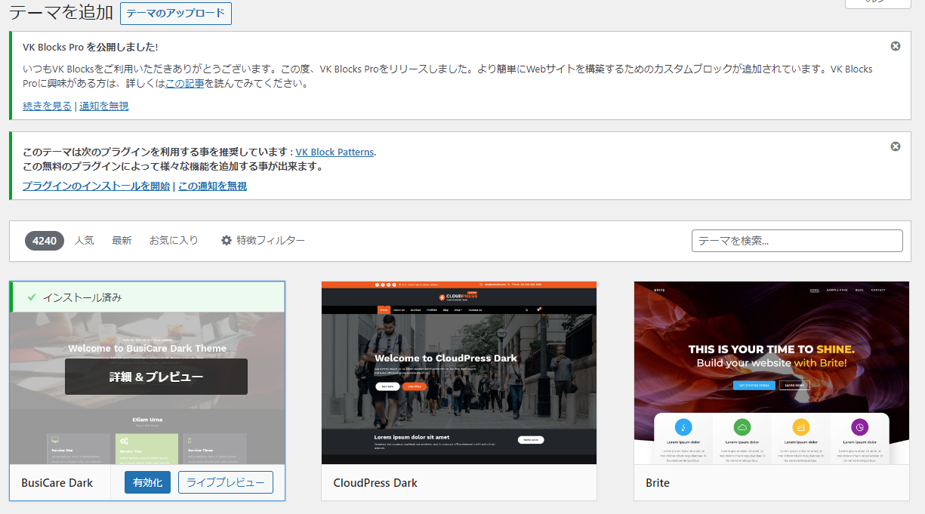Focus the テーマを検索 search field

797,241
